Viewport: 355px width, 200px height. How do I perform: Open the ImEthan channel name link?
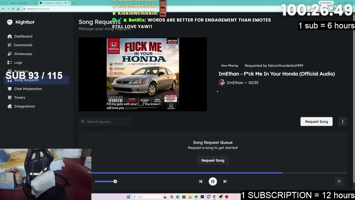pos(235,83)
